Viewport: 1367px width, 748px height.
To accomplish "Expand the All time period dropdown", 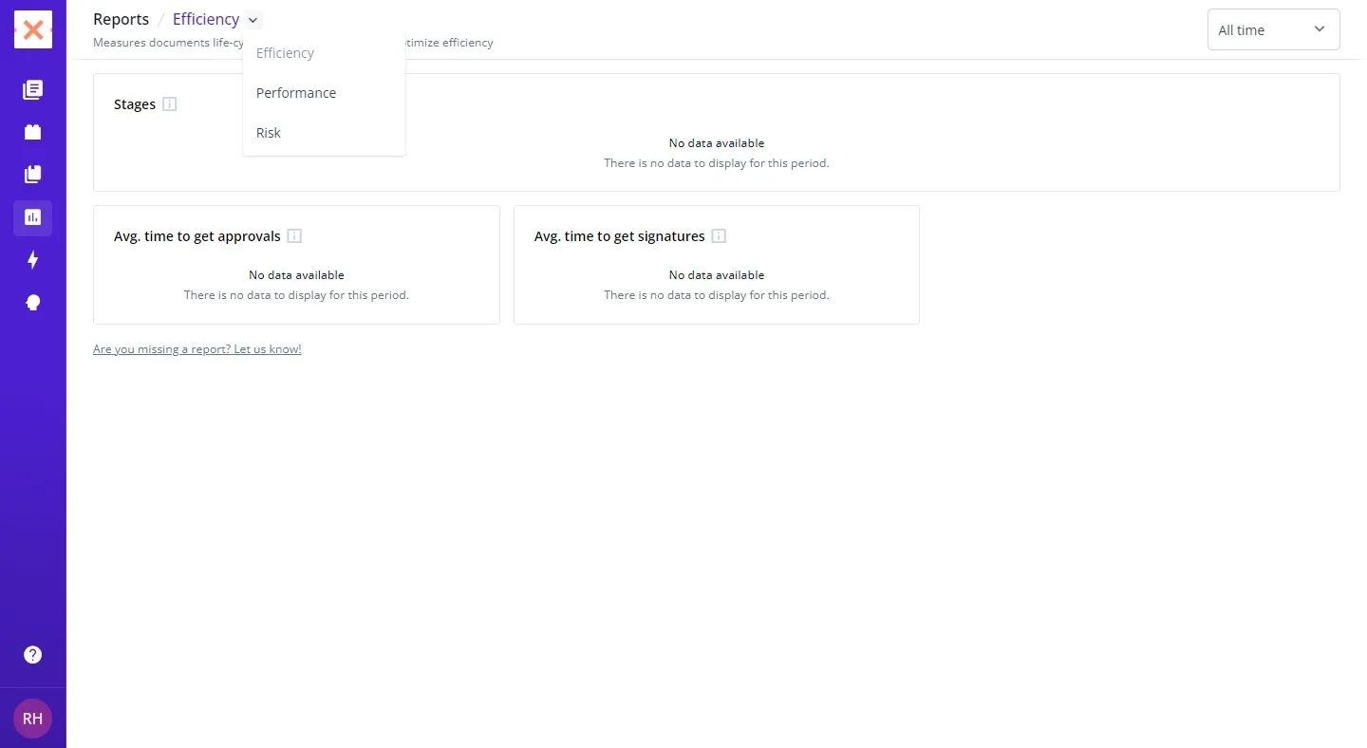I will [1273, 29].
